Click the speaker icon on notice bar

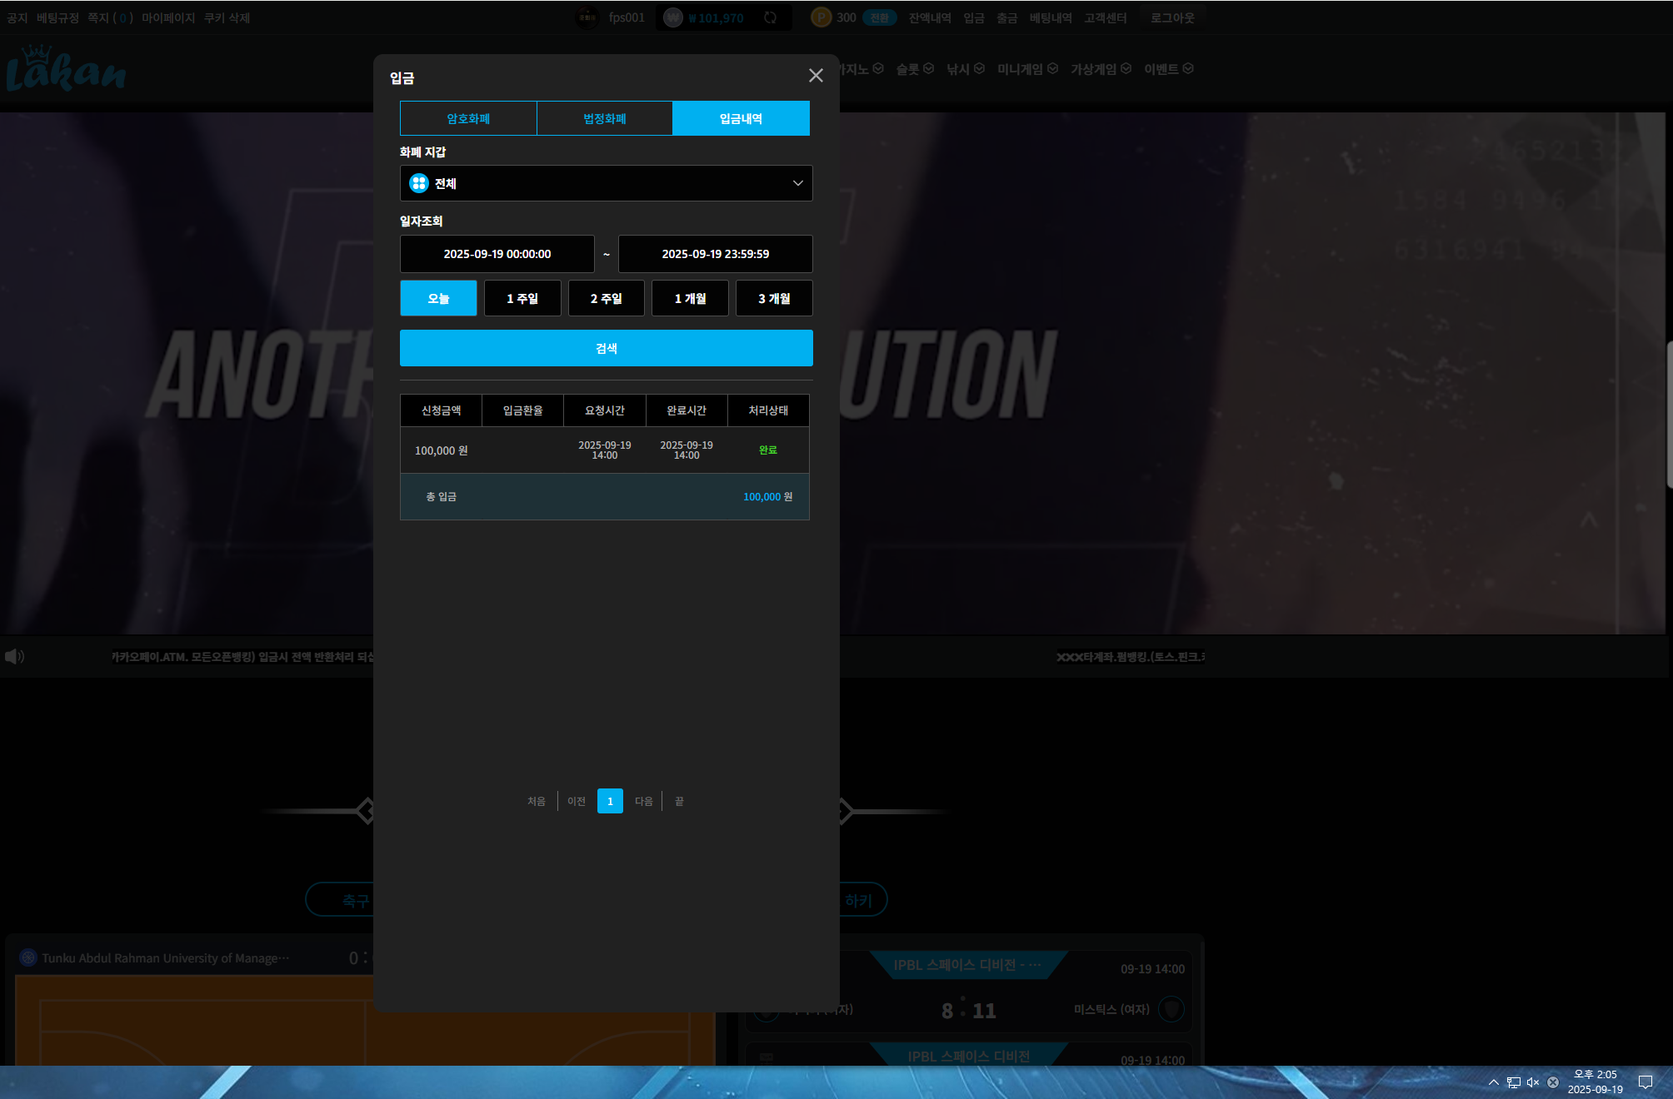tap(14, 657)
